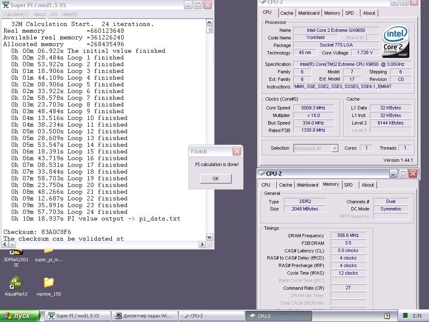429x322 pixels.
Task: Click the Level 2 cache value 6144 KBytes
Action: [390, 123]
